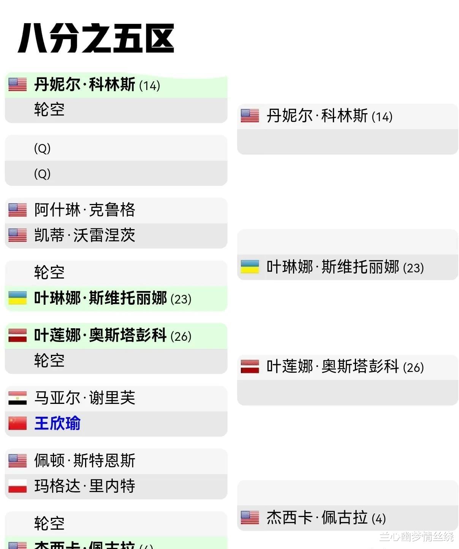459x549 pixels.
Task: Click the China flag next to 王欣瑜
Action: [17, 423]
